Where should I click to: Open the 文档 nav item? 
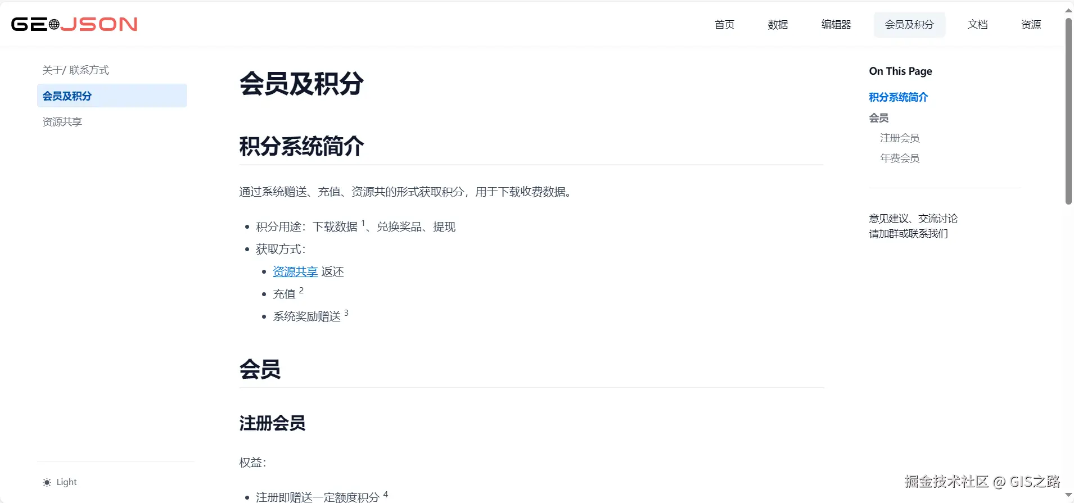[x=977, y=25]
